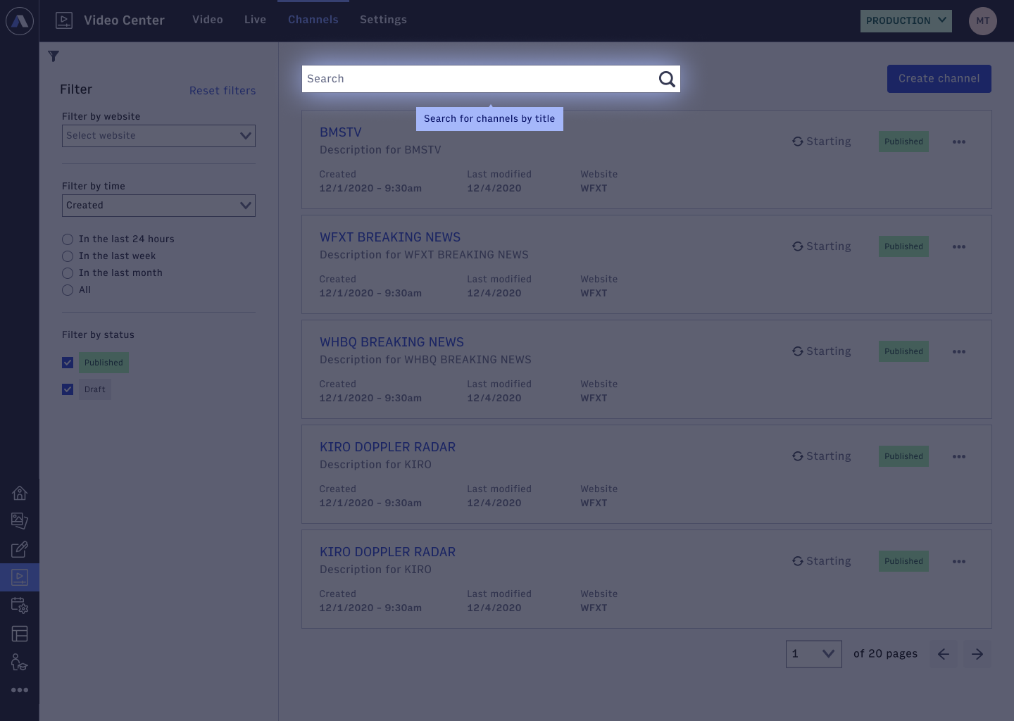
Task: Click Published badge on WHBQ BREAKING NEWS card
Action: pyautogui.click(x=903, y=351)
